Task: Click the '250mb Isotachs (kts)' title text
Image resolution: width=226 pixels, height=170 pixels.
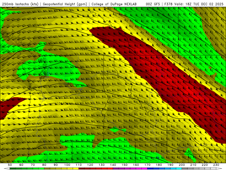Action: (x=20, y=4)
